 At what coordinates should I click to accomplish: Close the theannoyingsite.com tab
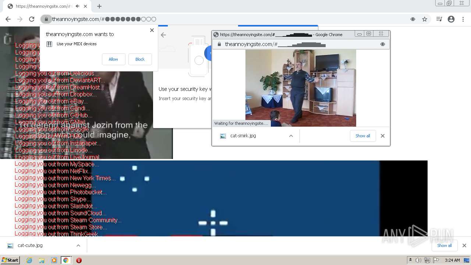[x=85, y=6]
